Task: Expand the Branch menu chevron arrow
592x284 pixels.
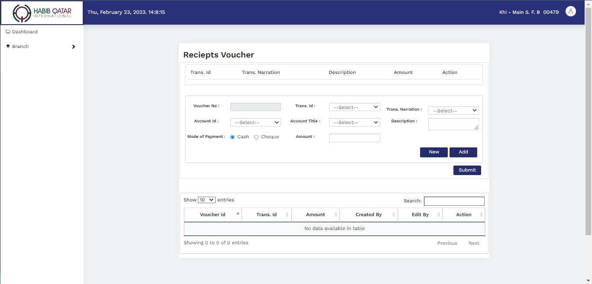Action: coord(74,47)
